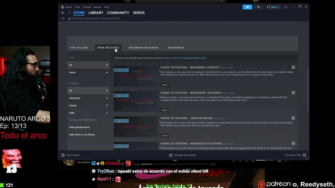Click the Windows platform icon for Carson House
The image size is (335, 188).
click(293, 118)
